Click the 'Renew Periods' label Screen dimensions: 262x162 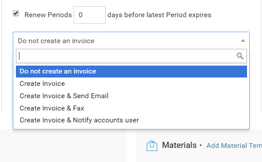coord(48,15)
